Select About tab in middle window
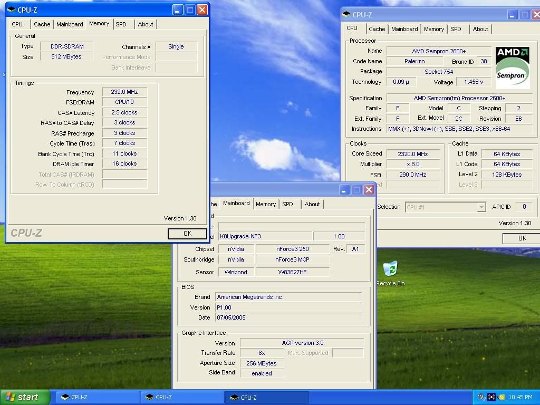Viewport: 540px width, 405px height. coord(312,204)
